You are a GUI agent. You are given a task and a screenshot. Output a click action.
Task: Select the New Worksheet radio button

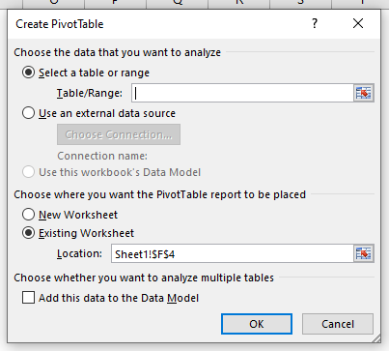[28, 215]
